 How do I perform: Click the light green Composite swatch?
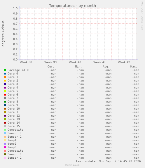tap(5, 130)
